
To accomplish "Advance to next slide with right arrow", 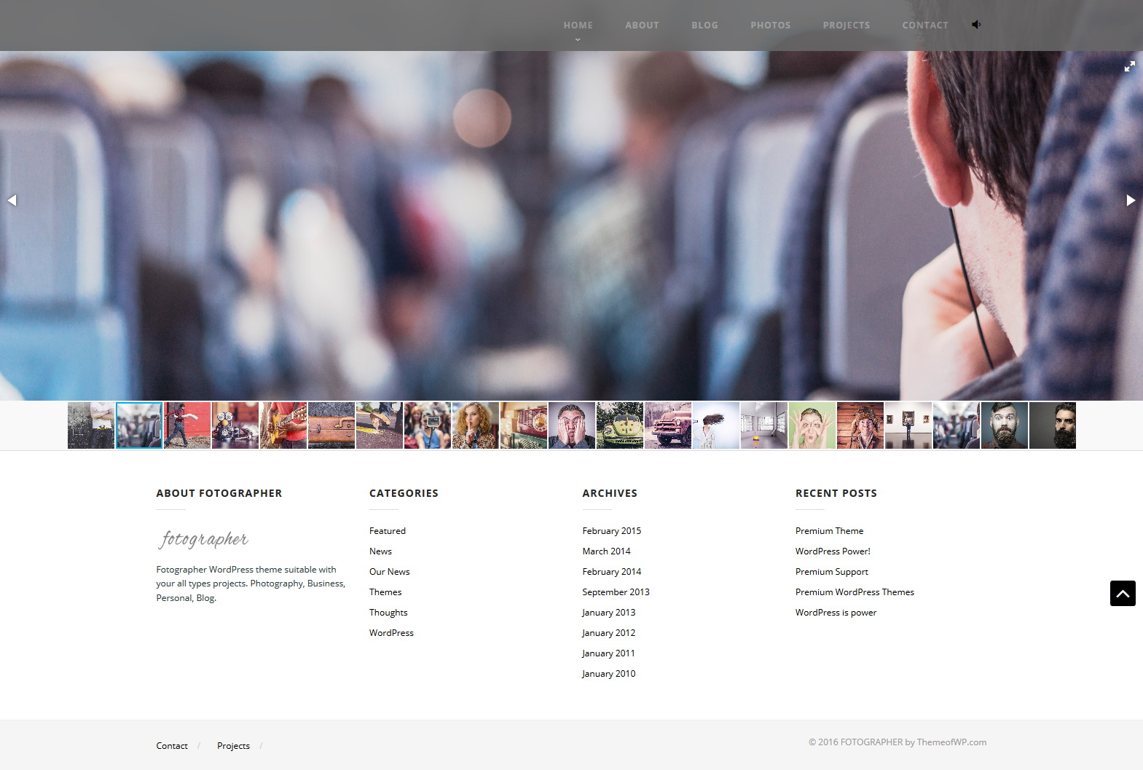I will coord(1131,200).
